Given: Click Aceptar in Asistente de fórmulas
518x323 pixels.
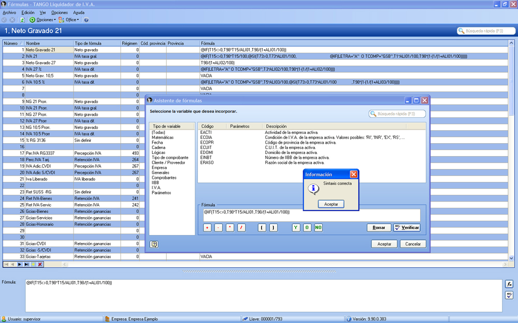Looking at the screenshot, I should pyautogui.click(x=384, y=244).
